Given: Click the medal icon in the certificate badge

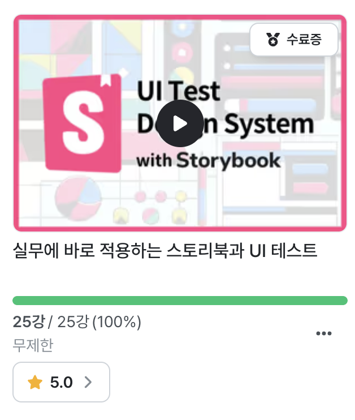Looking at the screenshot, I should 273,40.
